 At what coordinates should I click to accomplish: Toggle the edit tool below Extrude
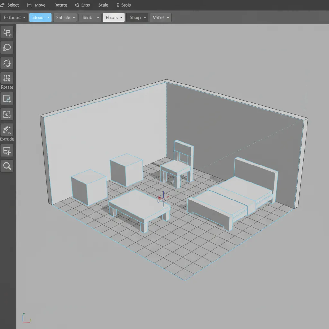coord(7,150)
